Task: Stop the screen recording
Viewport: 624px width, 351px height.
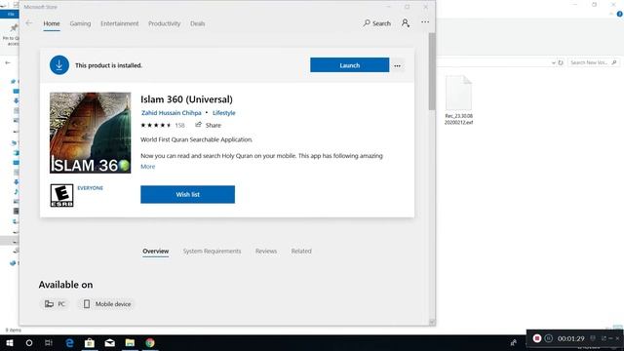Action: pos(537,338)
